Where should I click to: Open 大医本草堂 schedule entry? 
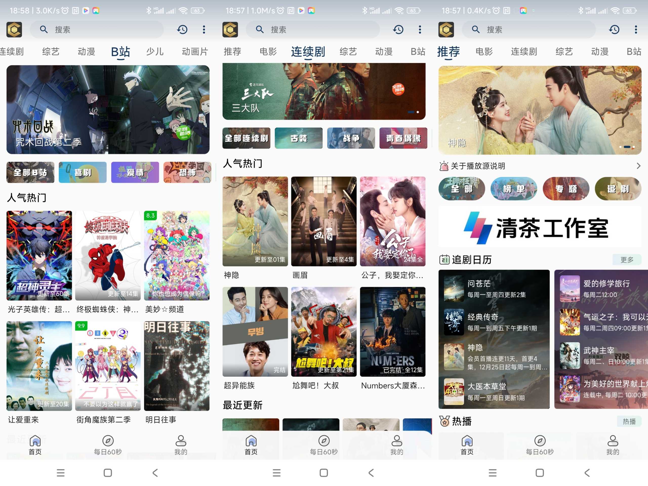[494, 392]
